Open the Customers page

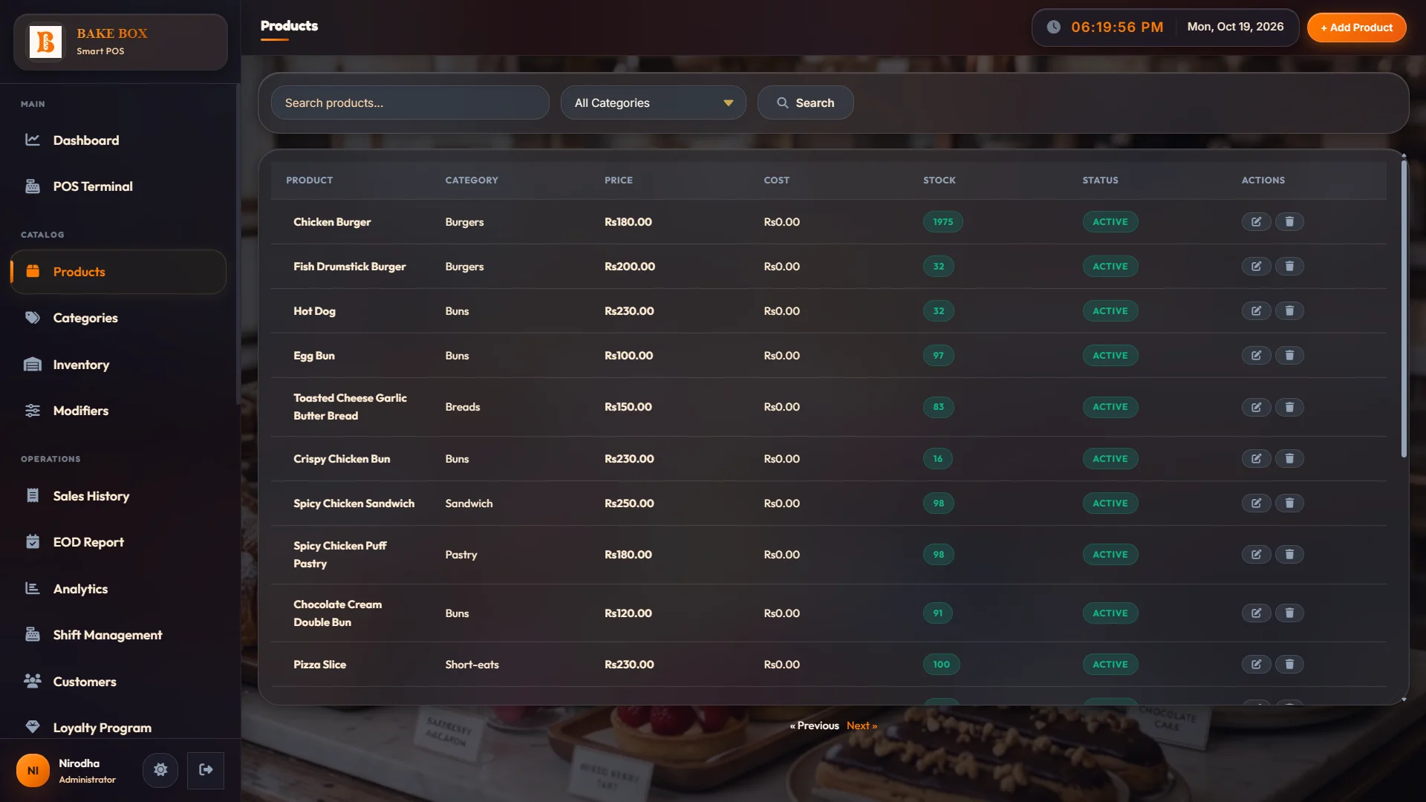coord(119,682)
